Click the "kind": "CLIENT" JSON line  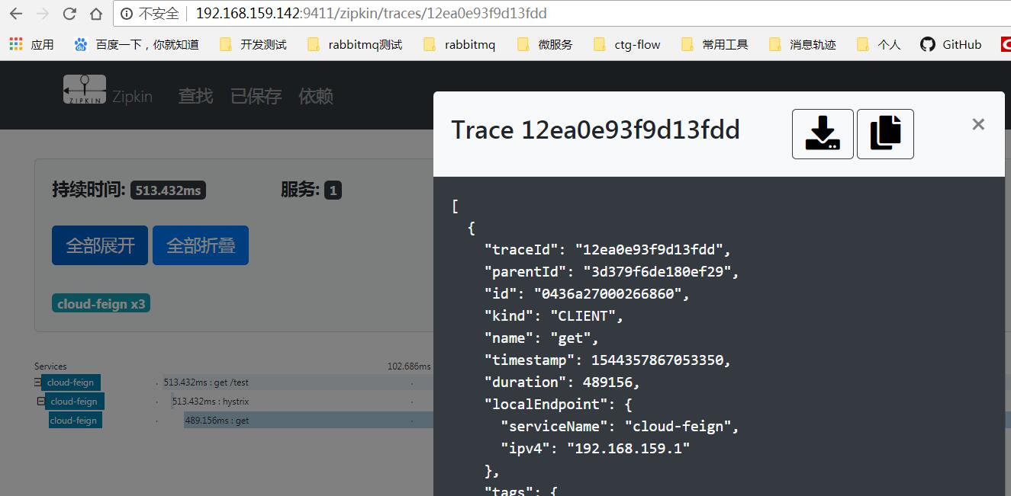[x=555, y=315]
